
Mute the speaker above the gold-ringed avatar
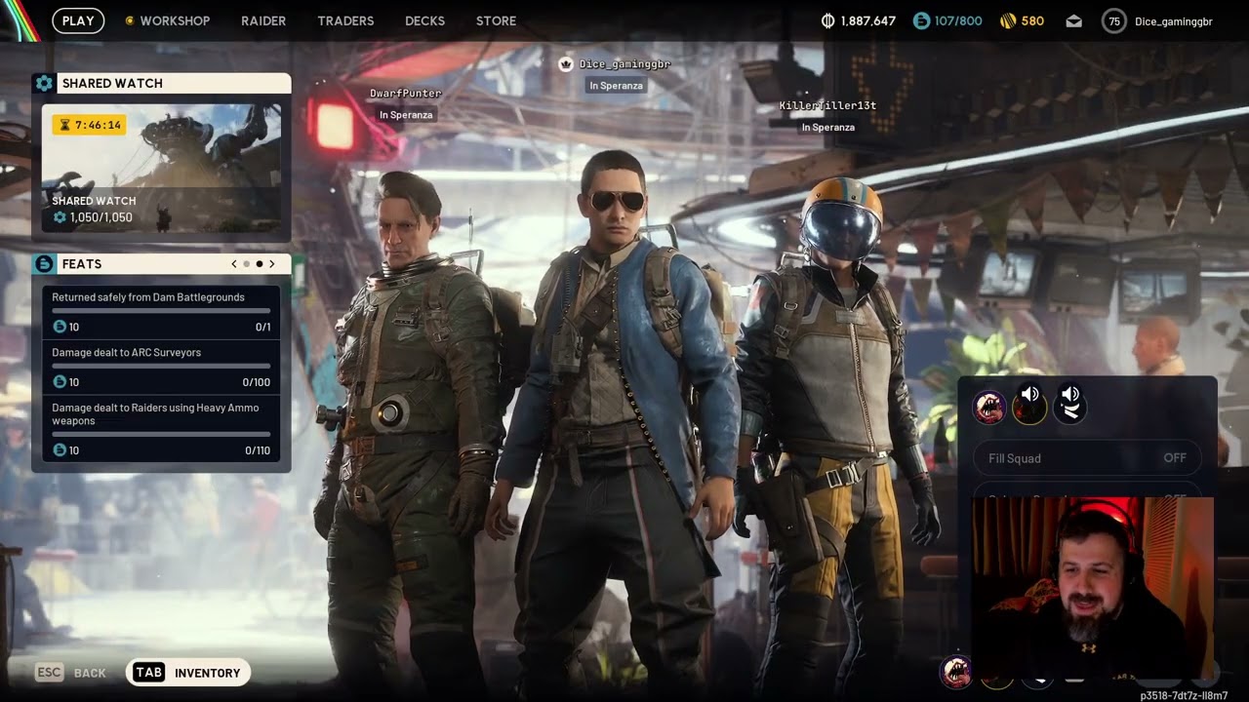1029,394
